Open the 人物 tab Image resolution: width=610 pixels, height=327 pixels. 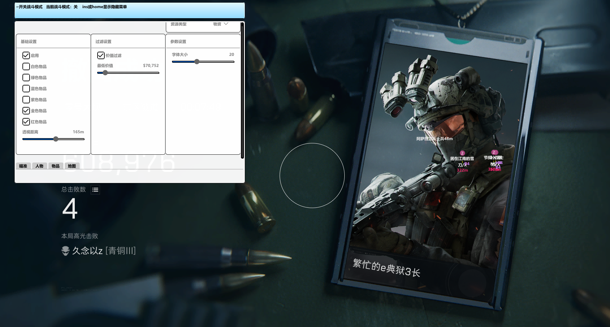pyautogui.click(x=39, y=166)
